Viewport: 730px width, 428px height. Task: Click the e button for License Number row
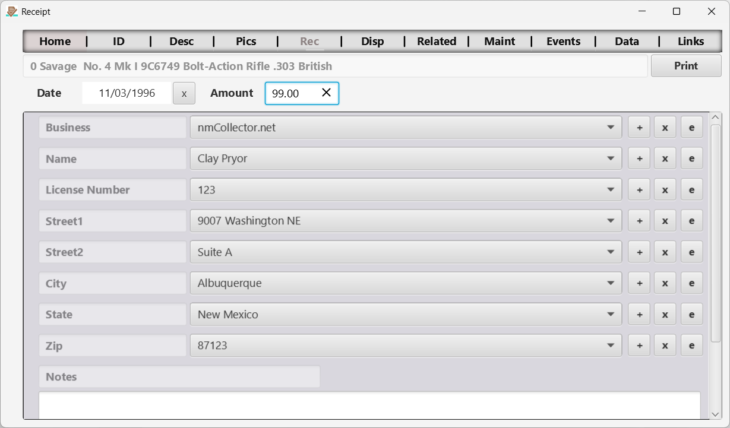[691, 189]
